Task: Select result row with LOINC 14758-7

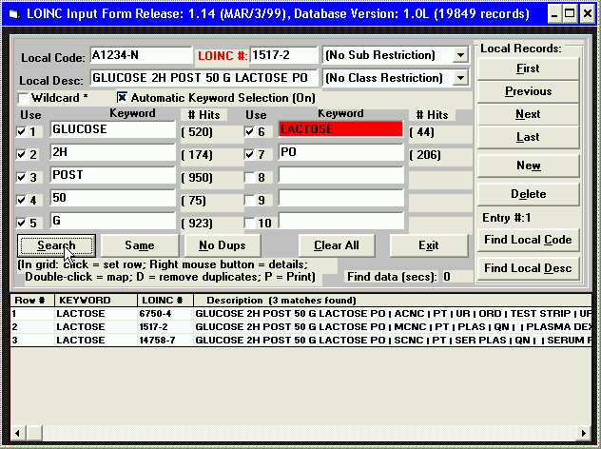Action: (x=300, y=341)
